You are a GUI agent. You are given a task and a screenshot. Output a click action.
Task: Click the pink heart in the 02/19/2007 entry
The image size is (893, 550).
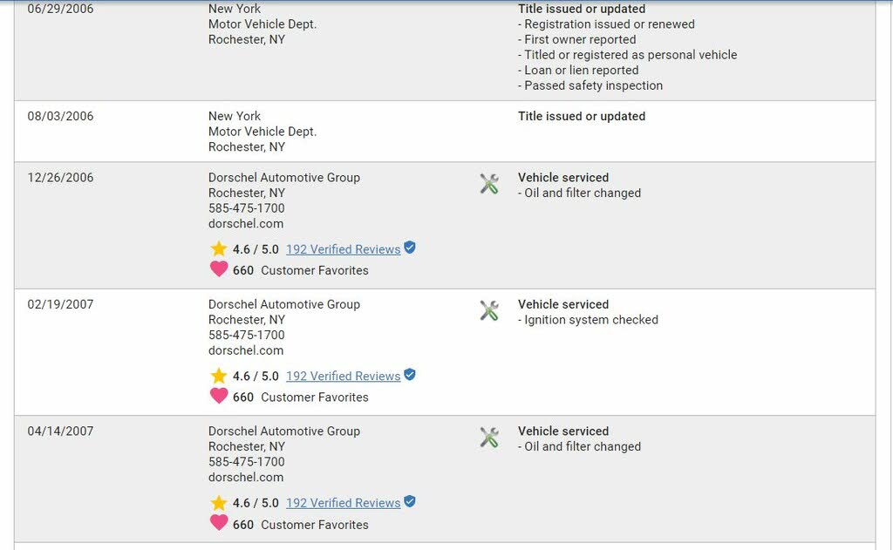219,396
